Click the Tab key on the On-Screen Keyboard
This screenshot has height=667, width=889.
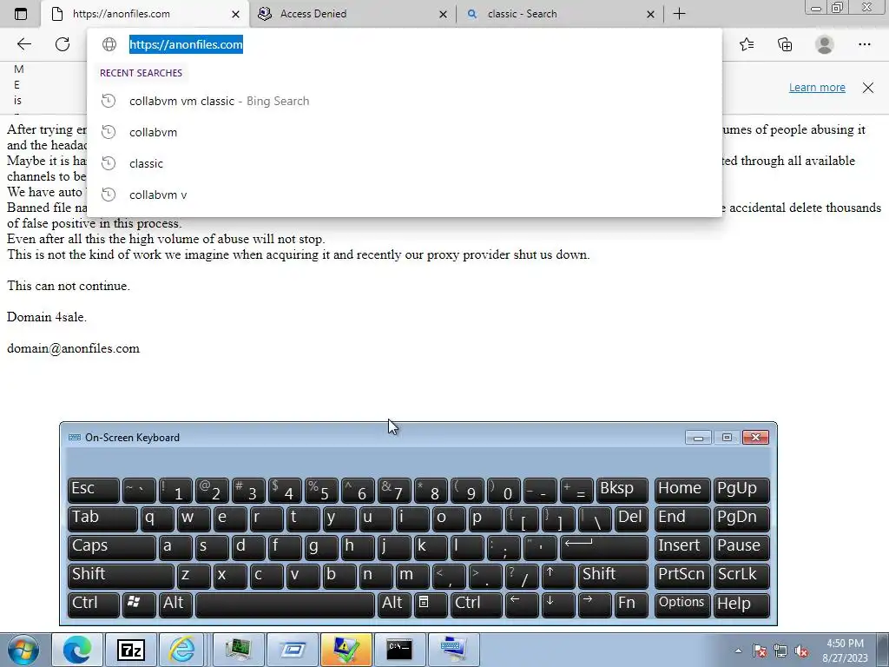pos(102,518)
